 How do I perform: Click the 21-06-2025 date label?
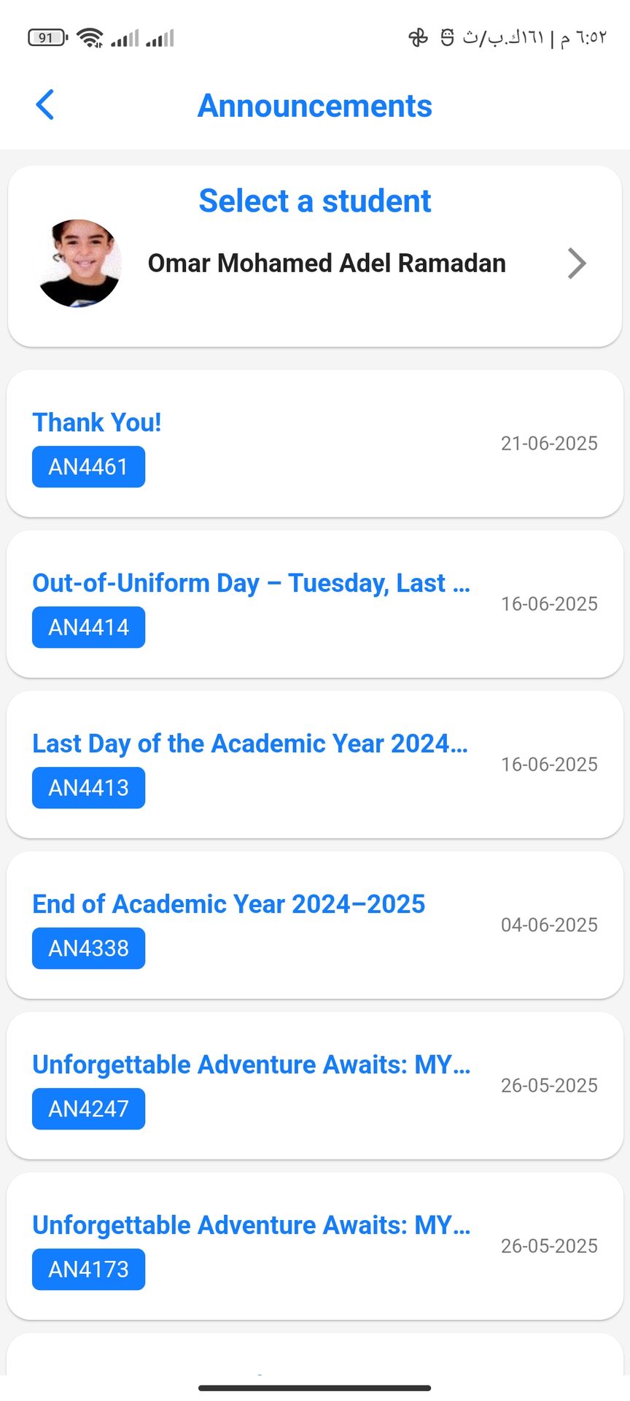(x=549, y=444)
